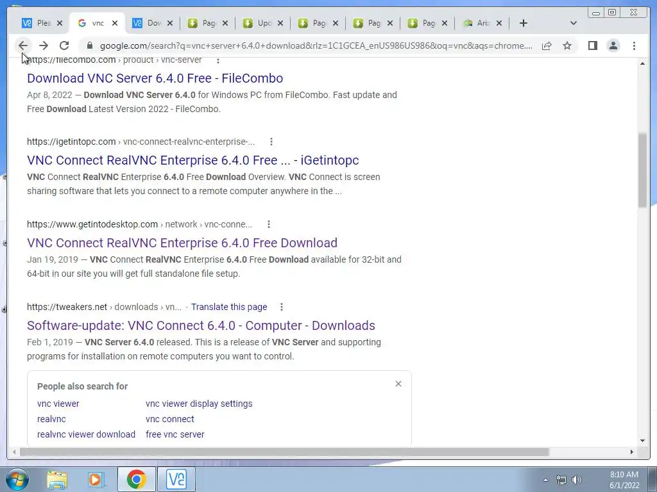This screenshot has width=657, height=492.
Task: Click the horizontal scrollbar thumb
Action: 284,452
